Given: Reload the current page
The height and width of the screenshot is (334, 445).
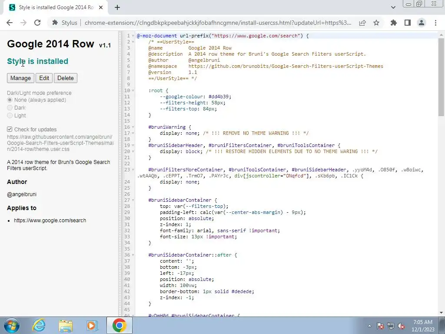Looking at the screenshot, I should [x=37, y=23].
